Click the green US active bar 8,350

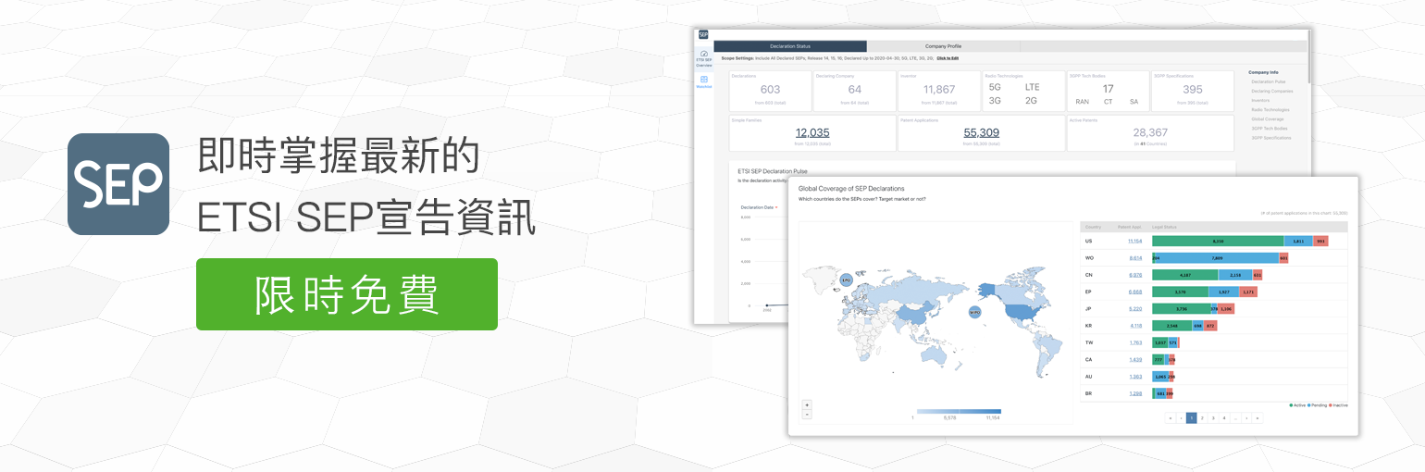1218,241
